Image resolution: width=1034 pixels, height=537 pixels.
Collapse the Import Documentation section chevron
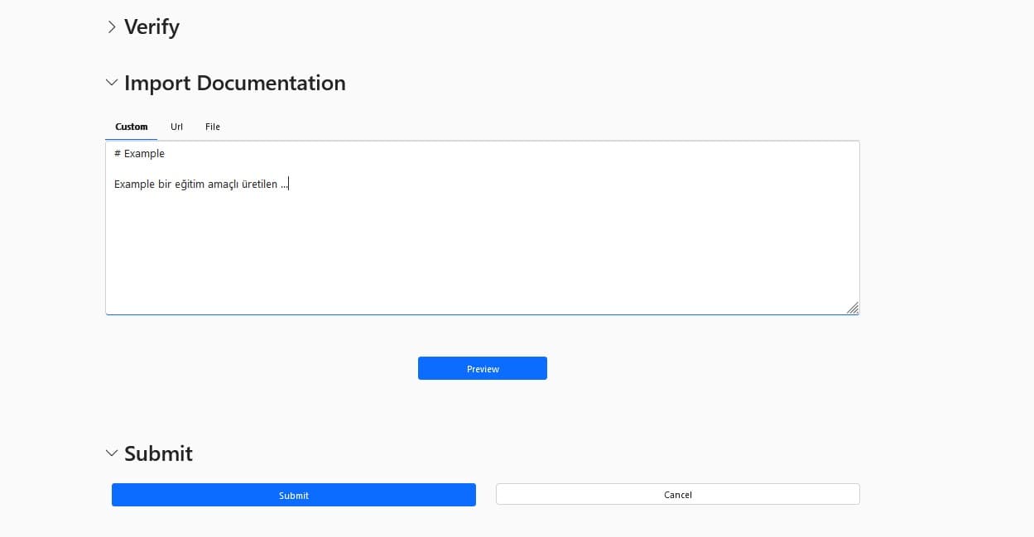pos(112,83)
